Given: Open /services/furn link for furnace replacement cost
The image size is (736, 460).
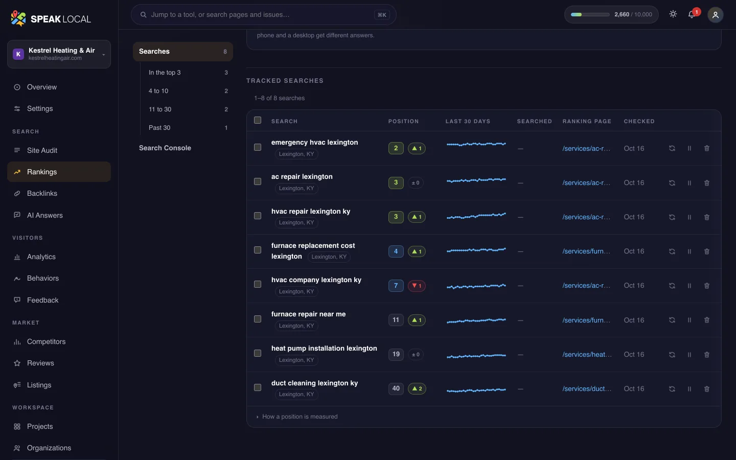Looking at the screenshot, I should [x=586, y=251].
